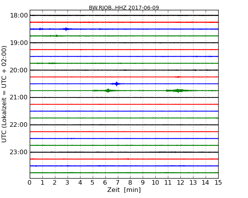Screen dimensions: 248x198
Task: Click the x-axis tick label 0
Action: (30, 183)
